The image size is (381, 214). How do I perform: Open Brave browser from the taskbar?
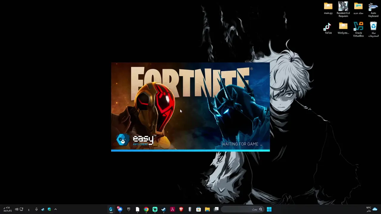[181, 209]
